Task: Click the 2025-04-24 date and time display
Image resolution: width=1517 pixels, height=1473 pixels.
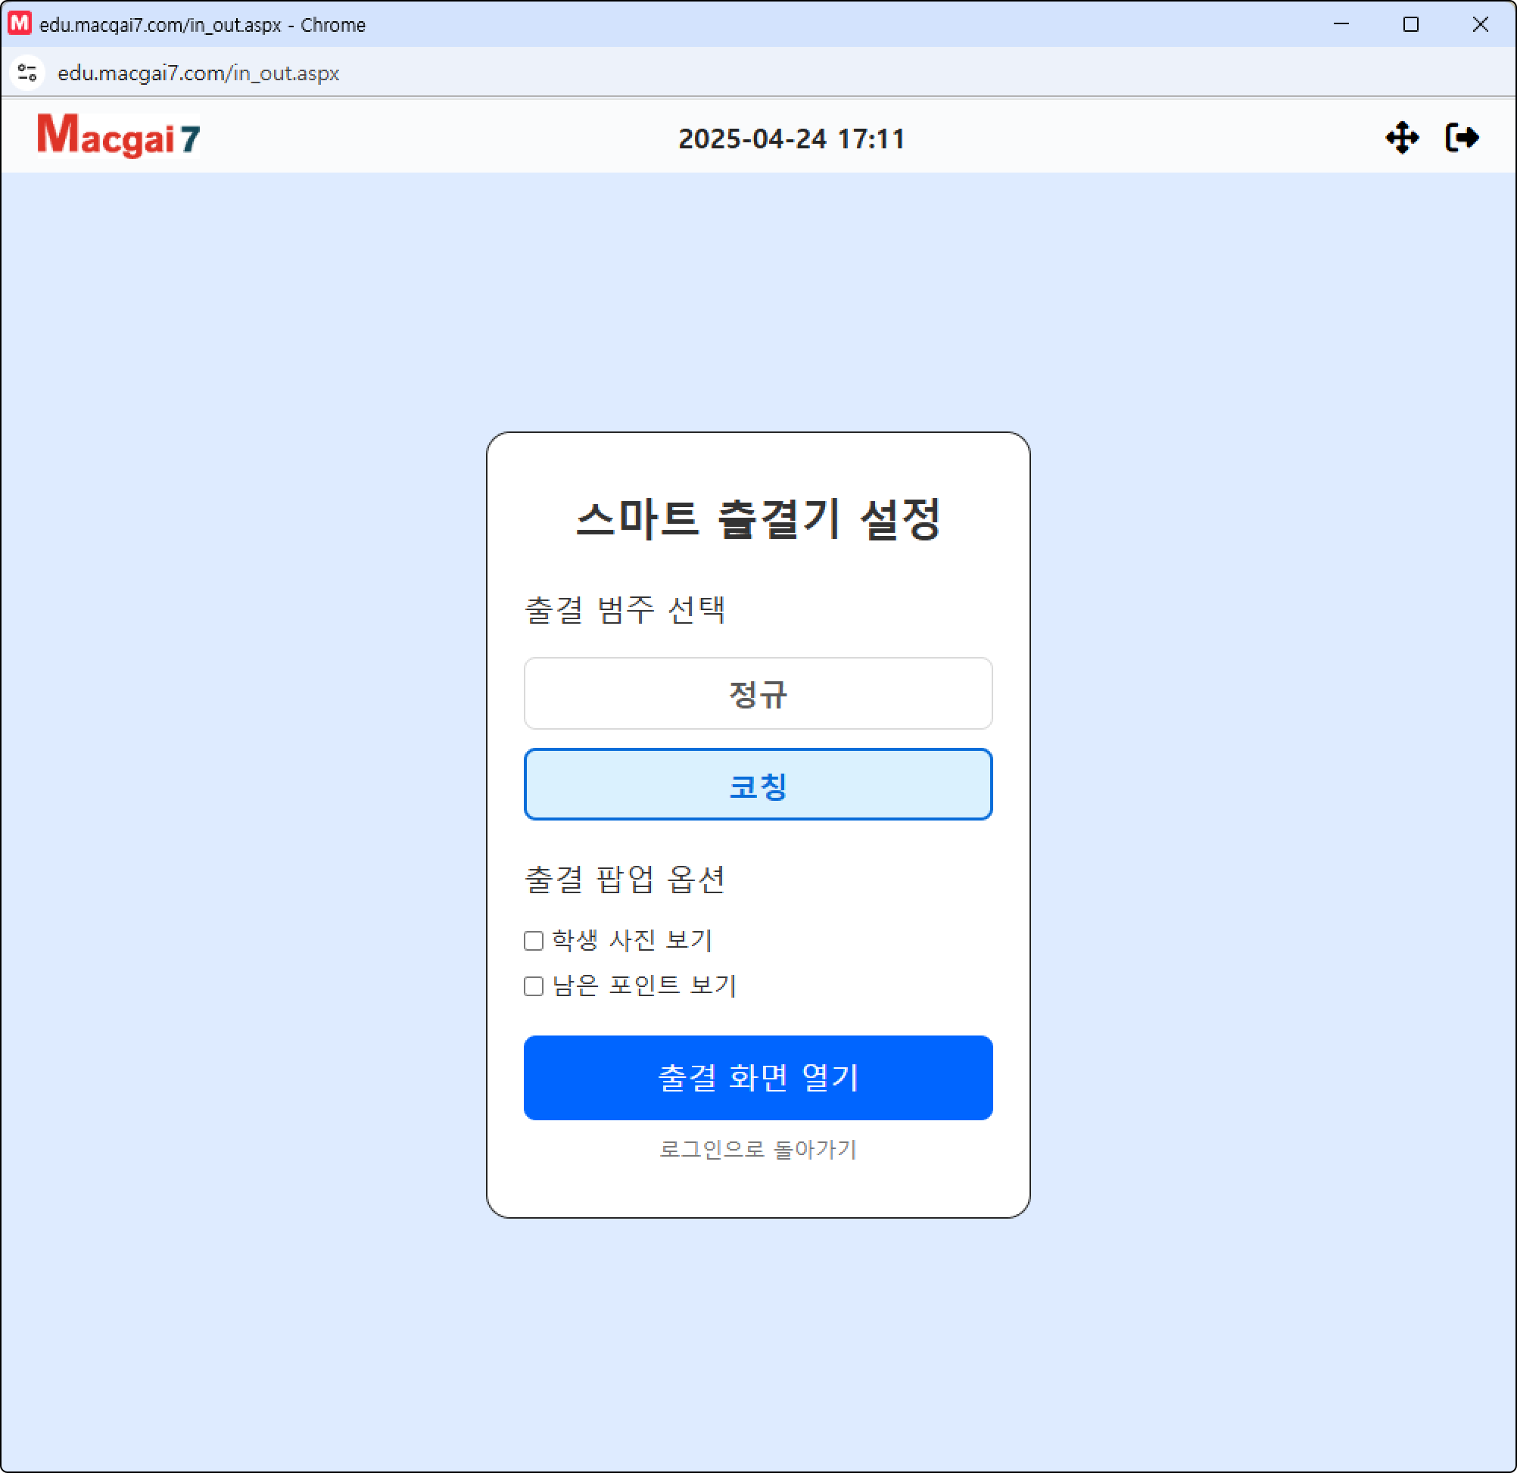Action: (791, 139)
